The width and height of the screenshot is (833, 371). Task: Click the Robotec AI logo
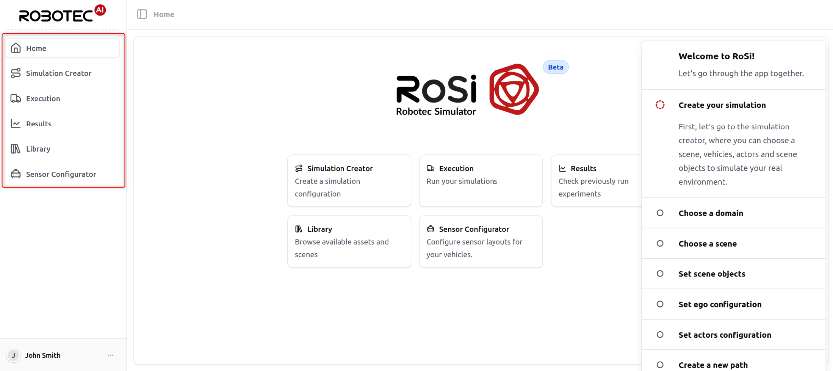click(63, 14)
